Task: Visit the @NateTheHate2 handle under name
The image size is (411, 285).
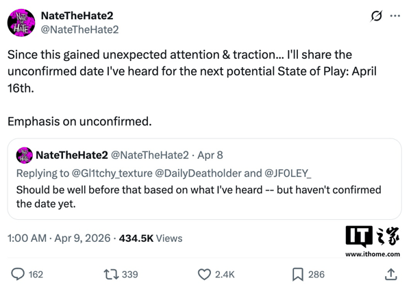Action: pos(80,29)
